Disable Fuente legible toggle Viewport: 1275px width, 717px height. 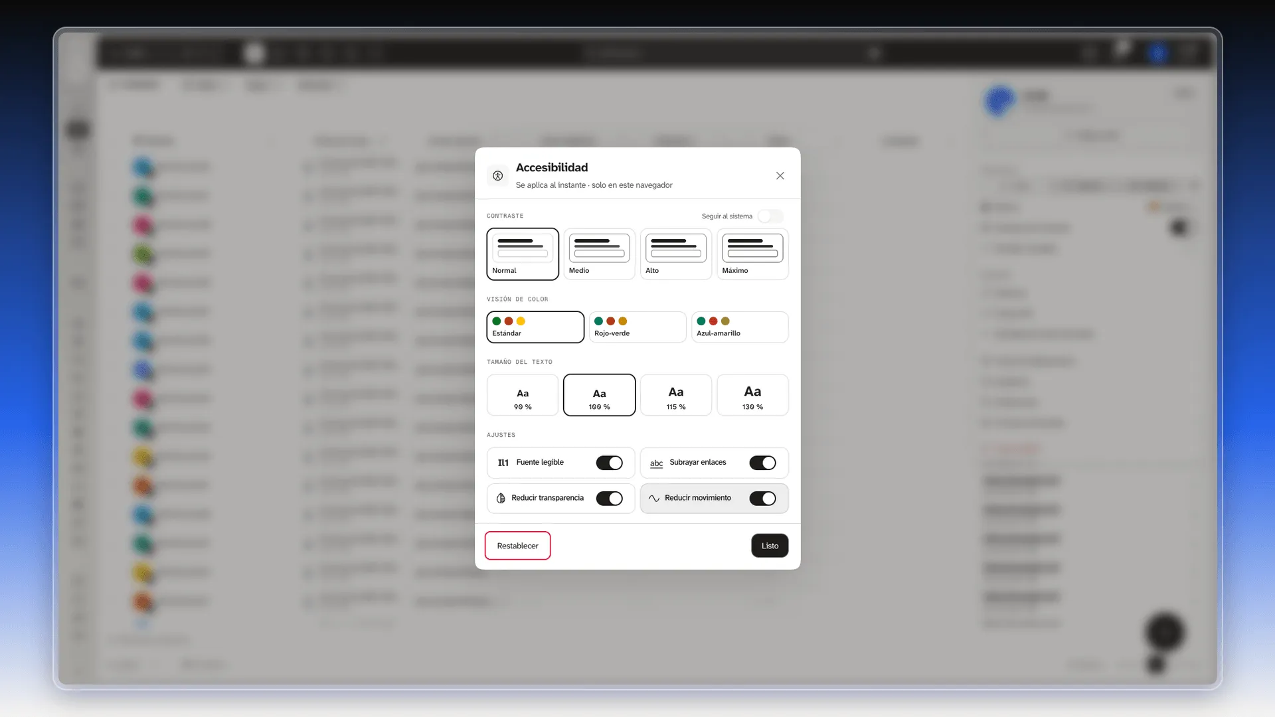pos(609,463)
